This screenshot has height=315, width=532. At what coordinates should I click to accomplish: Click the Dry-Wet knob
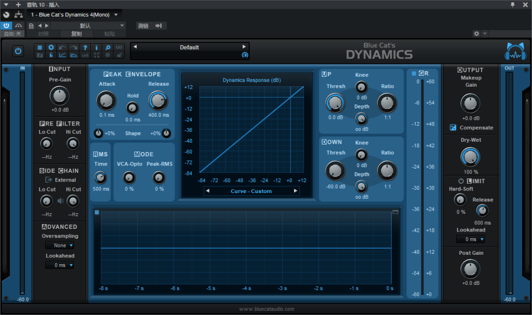tap(470, 157)
